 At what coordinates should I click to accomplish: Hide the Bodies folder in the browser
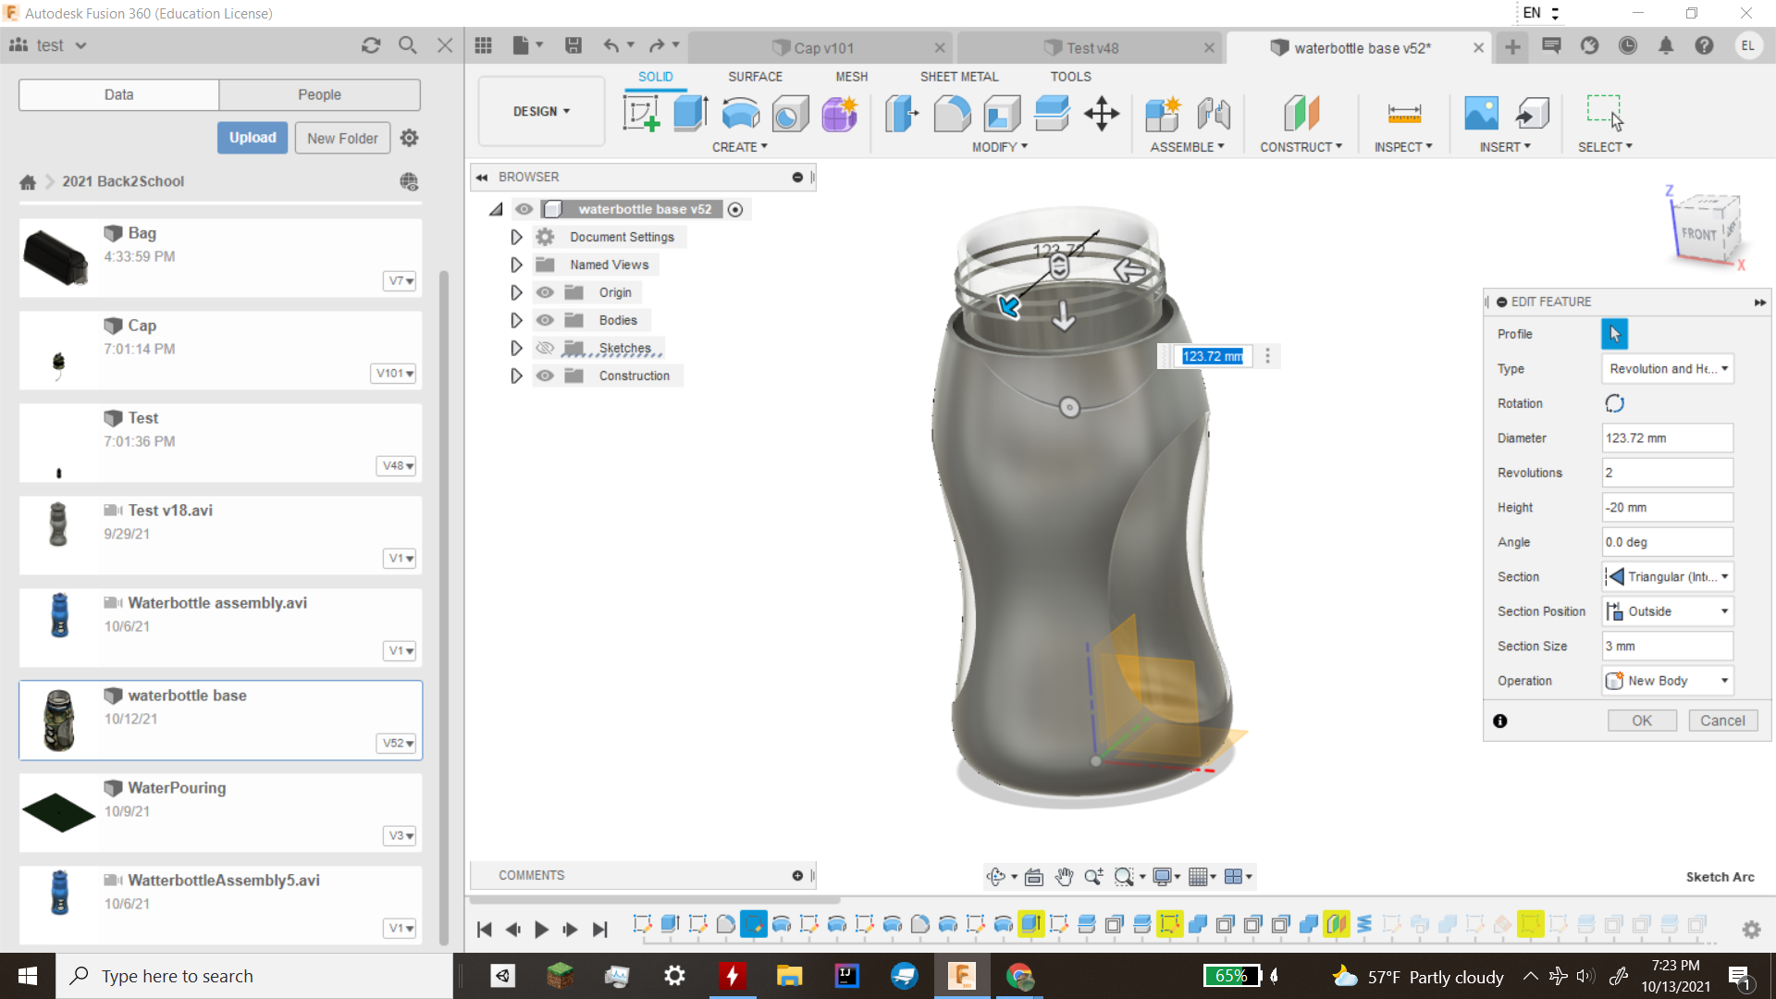(x=545, y=320)
